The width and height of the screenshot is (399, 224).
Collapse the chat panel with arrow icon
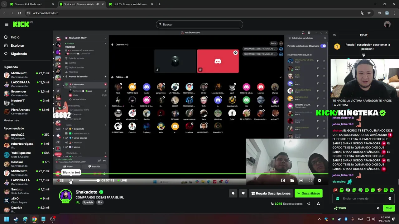(334, 35)
